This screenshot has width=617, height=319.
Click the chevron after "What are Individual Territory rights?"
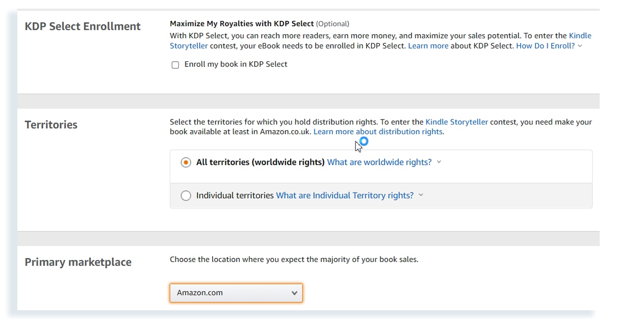[421, 195]
